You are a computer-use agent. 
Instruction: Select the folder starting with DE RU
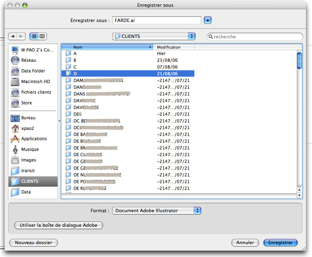pos(128,188)
